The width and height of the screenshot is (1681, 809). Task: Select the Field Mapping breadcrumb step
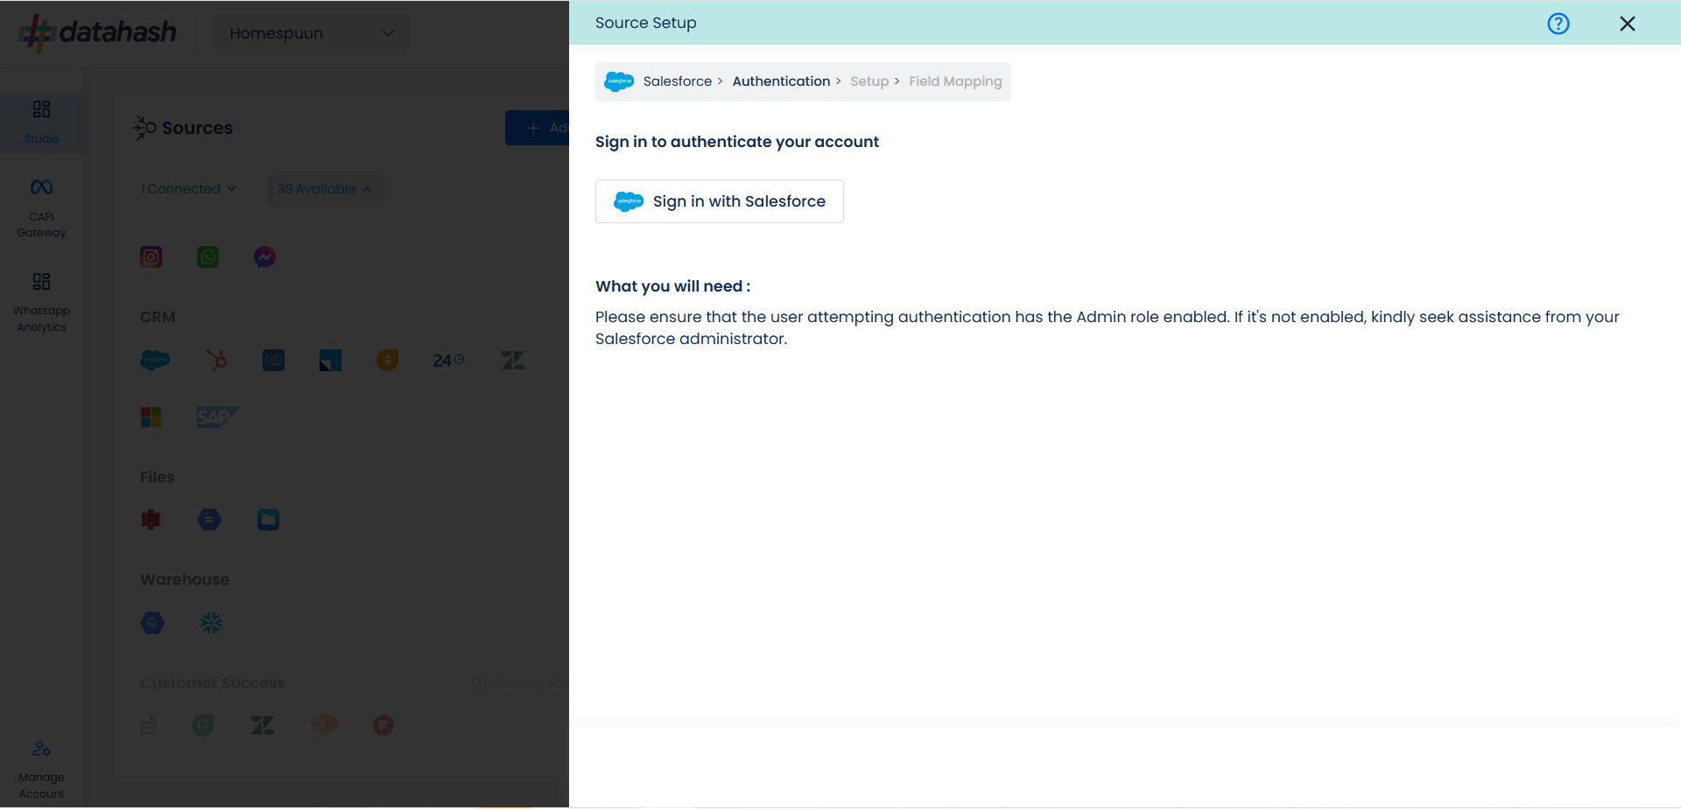click(x=955, y=81)
